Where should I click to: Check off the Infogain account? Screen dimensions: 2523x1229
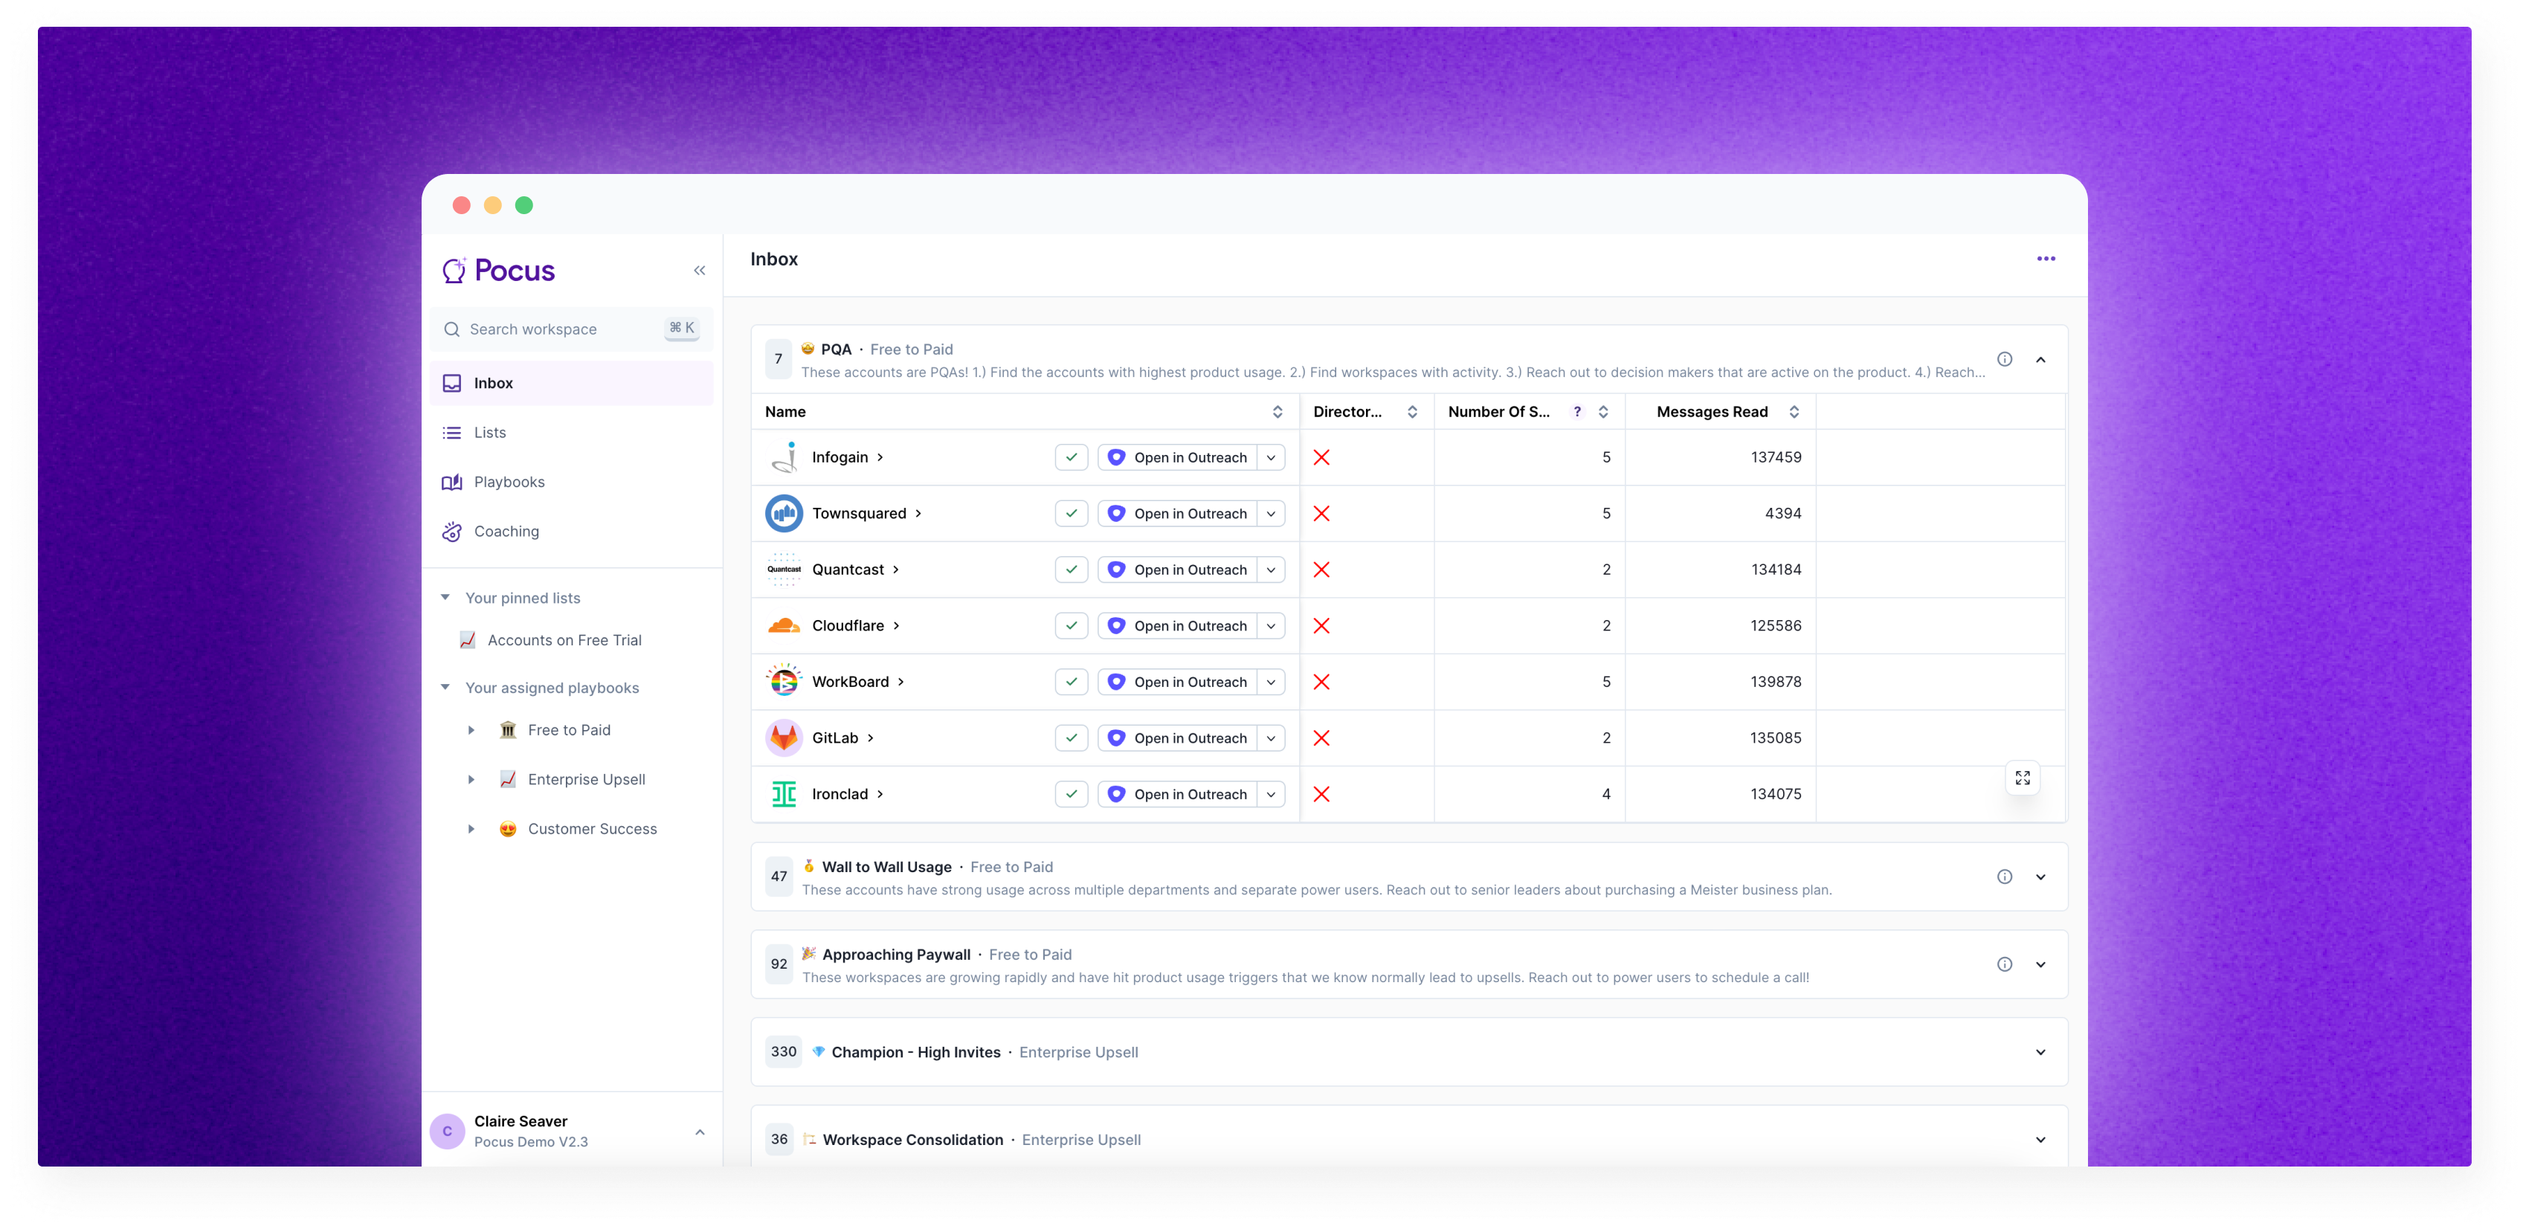1072,457
